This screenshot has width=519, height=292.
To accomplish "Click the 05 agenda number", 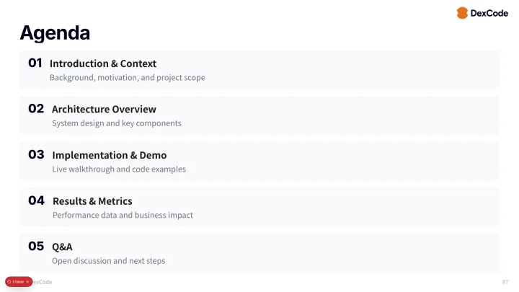I will pos(36,246).
